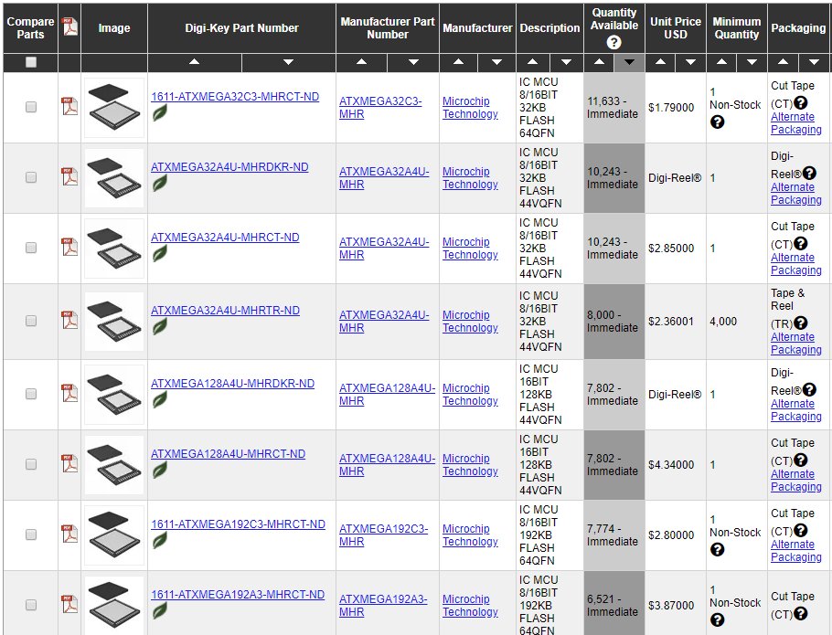Click Non-Stock help icon in ATXMEGA192C3 row
The image size is (832, 635).
(717, 550)
